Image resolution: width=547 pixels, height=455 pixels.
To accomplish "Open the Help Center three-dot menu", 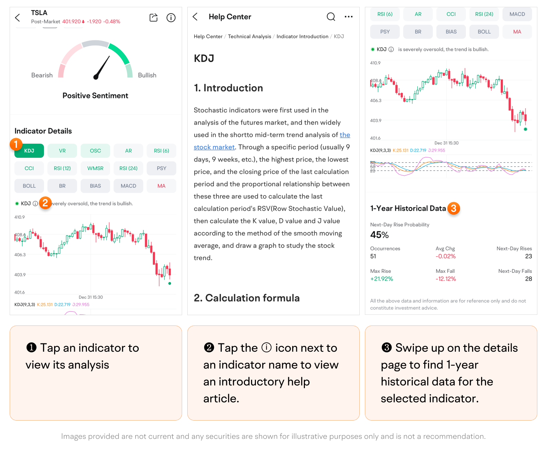I will pos(349,17).
